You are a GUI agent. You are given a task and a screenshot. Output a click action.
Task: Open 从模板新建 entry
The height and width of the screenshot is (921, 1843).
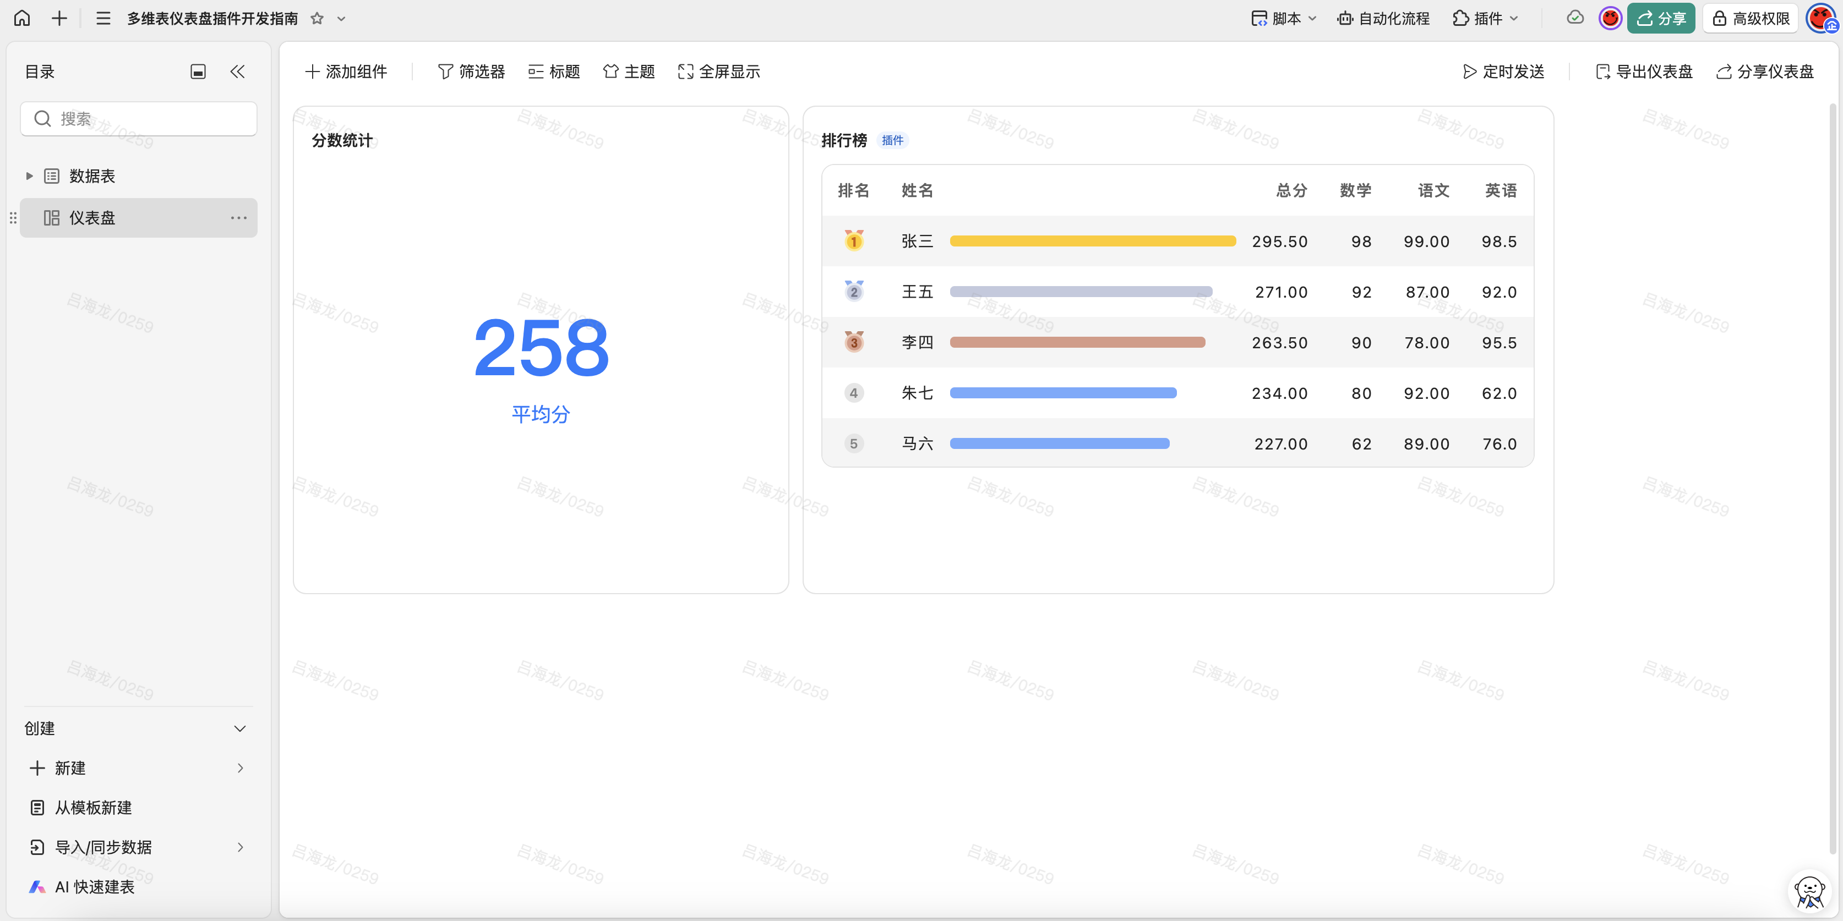click(93, 807)
